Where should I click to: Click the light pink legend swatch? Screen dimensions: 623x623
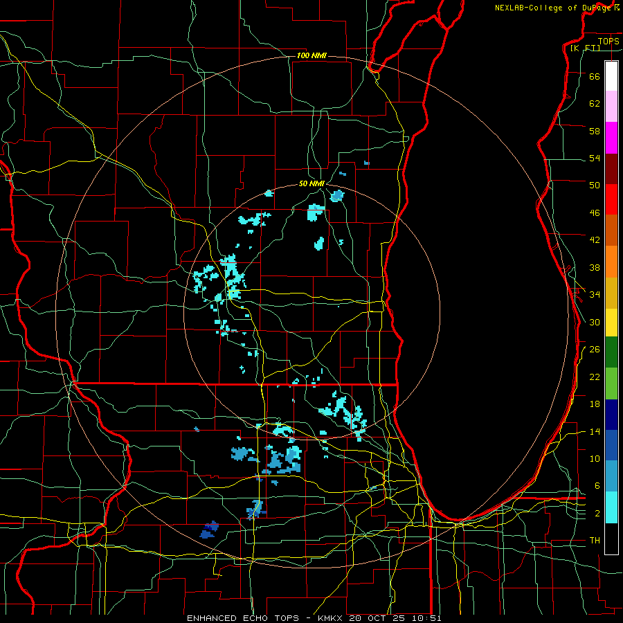pyautogui.click(x=611, y=107)
